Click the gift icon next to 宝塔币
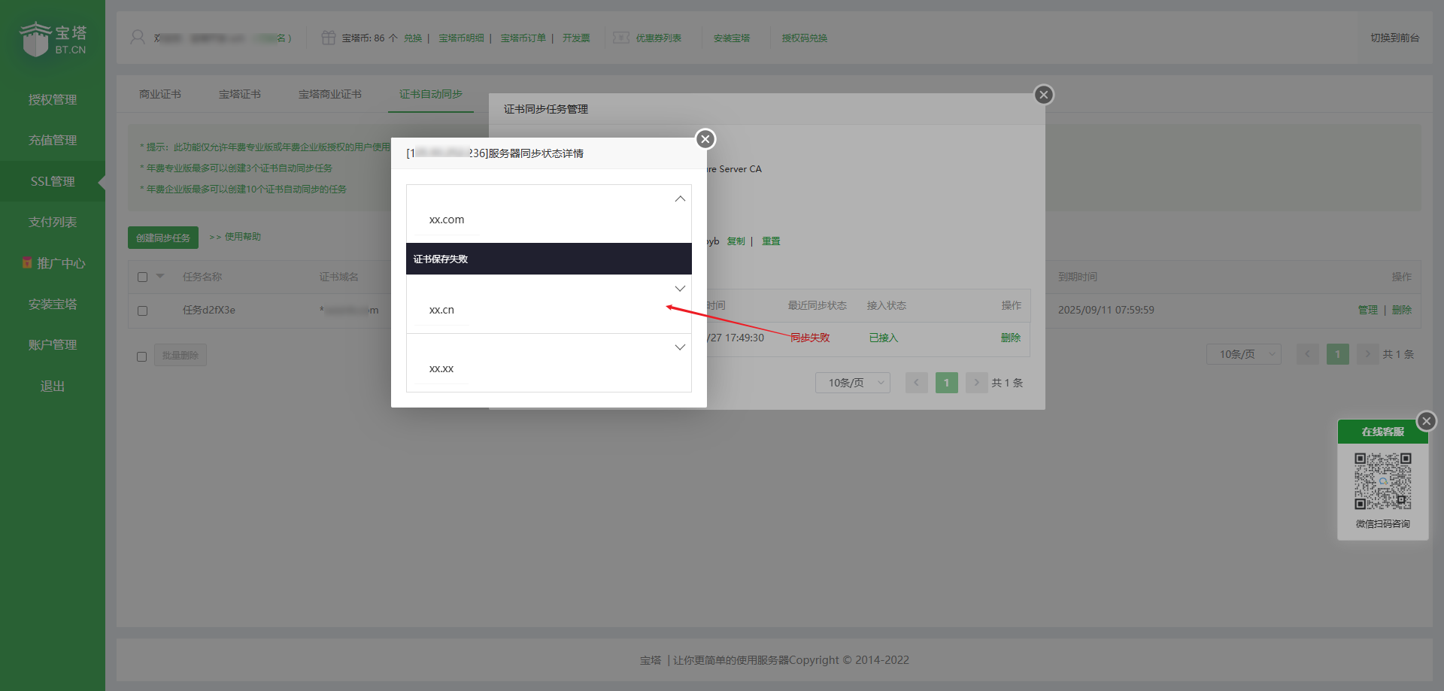1444x691 pixels. click(x=328, y=38)
